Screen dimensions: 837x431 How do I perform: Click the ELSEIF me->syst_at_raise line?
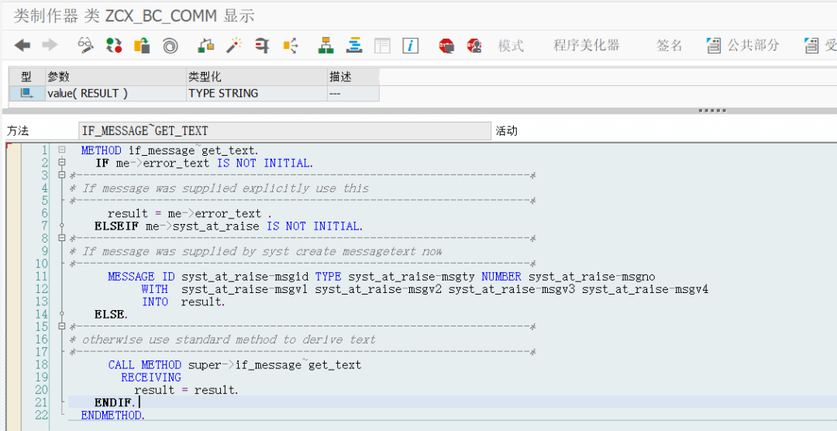click(229, 226)
